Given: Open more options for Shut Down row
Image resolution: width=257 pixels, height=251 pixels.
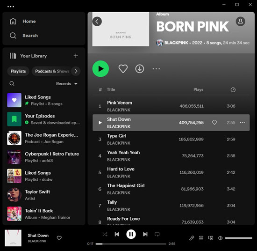Looking at the screenshot, I should click(242, 123).
